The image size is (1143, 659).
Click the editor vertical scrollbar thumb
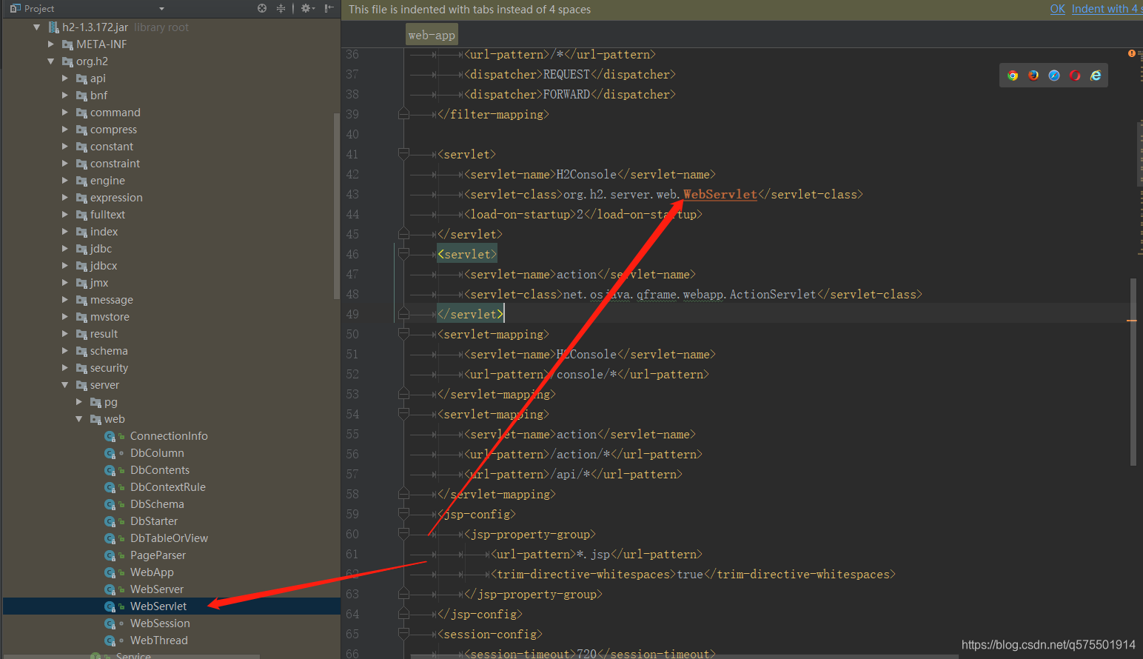tap(1133, 372)
